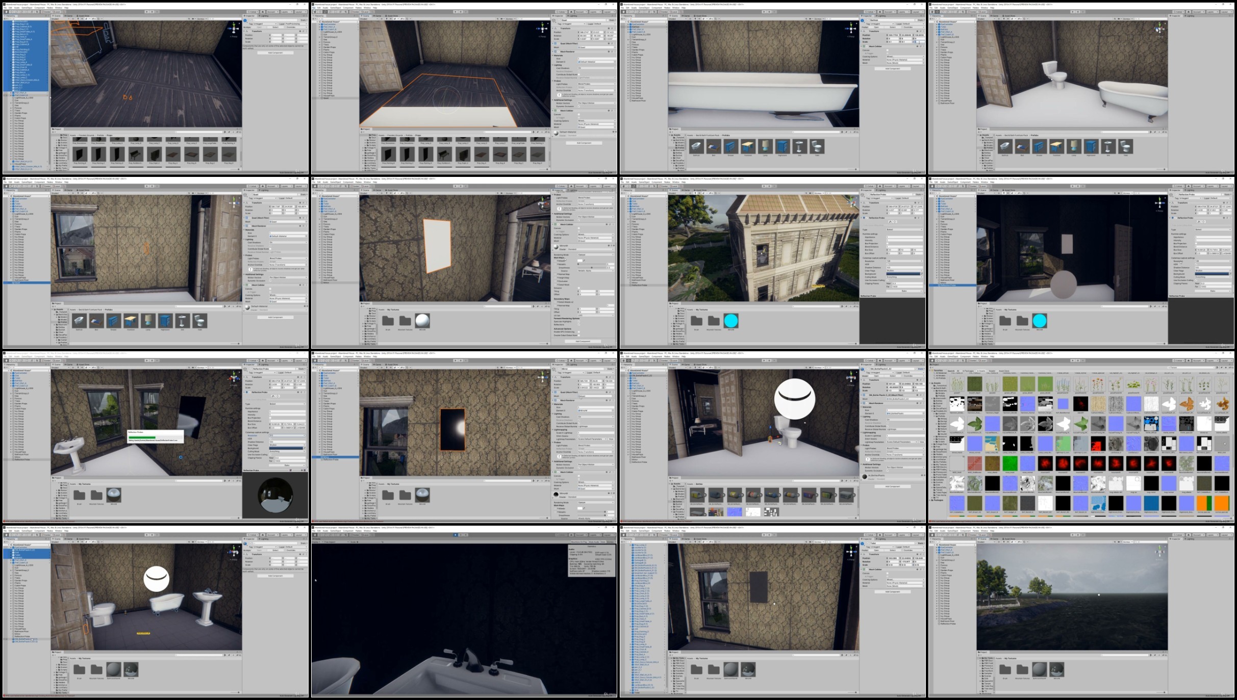Image resolution: width=1237 pixels, height=700 pixels.
Task: Open GameObject menu in bathtub close-up window
Action: [x=645, y=8]
